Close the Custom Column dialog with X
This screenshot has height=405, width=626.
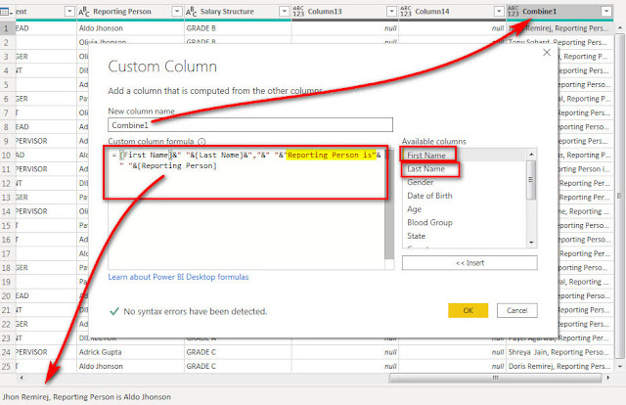pos(547,53)
